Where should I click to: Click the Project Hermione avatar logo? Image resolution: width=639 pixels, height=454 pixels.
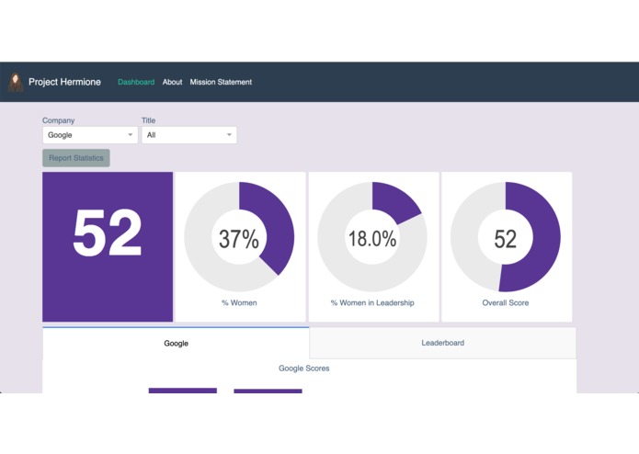pos(16,82)
